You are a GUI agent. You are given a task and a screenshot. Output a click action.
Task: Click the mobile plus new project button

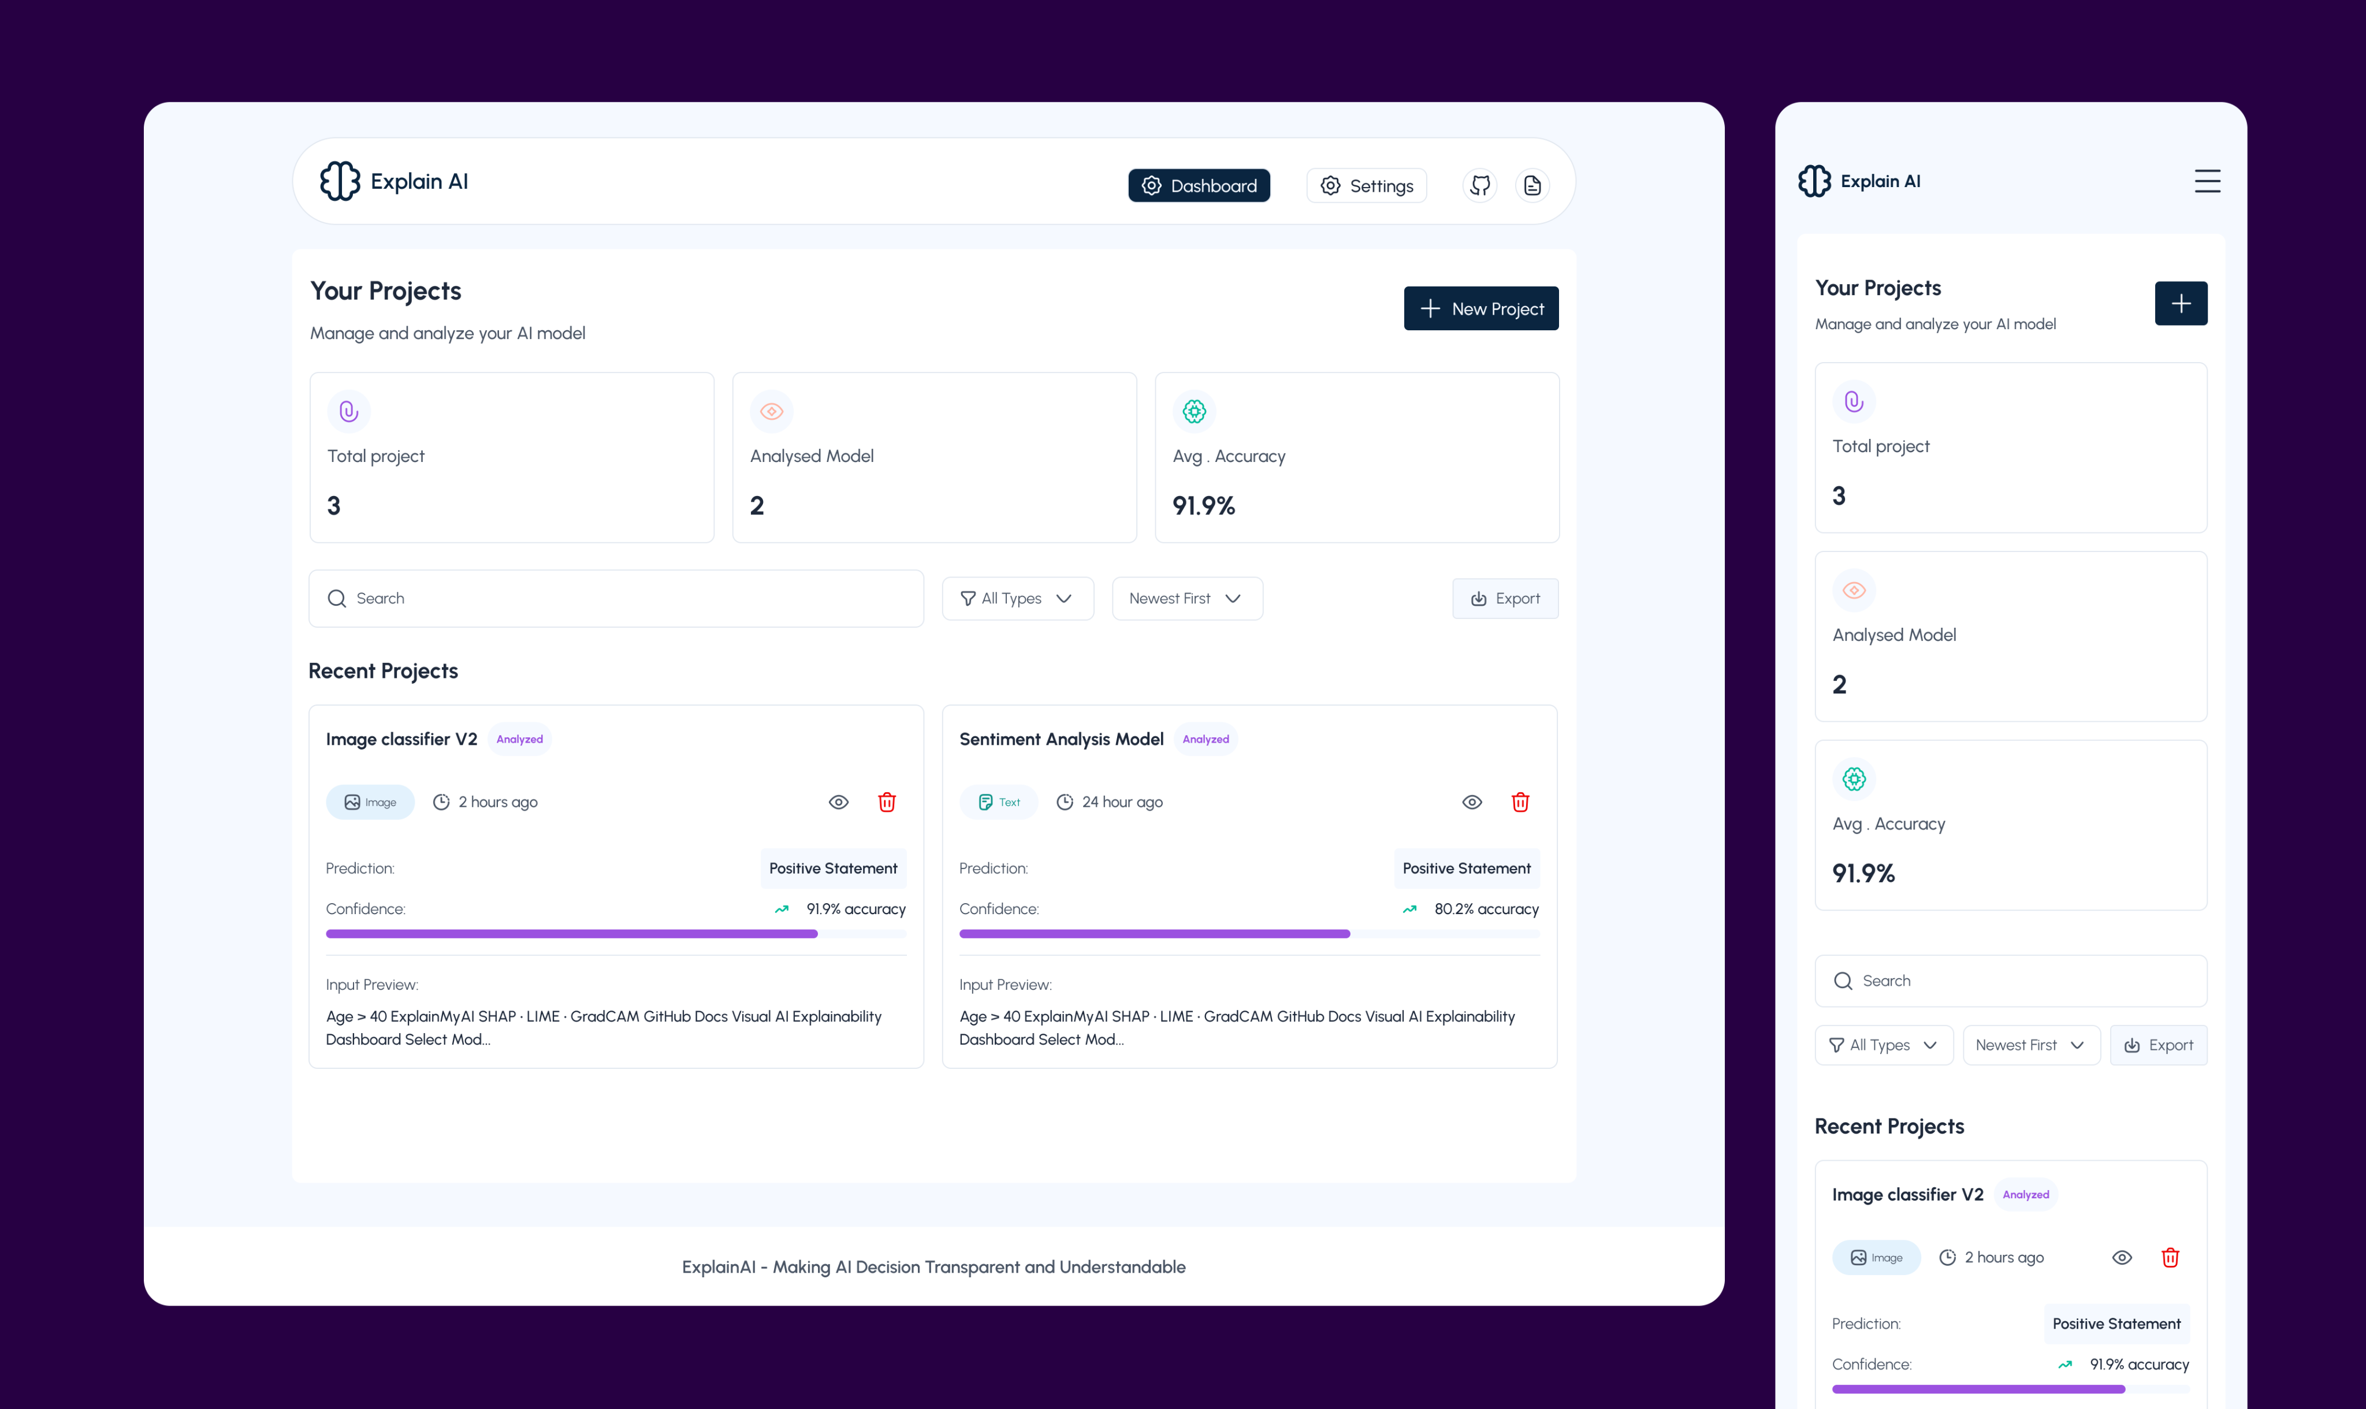coord(2180,304)
